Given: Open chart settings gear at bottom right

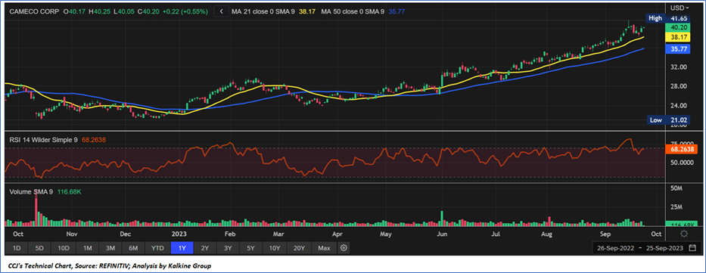Looking at the screenshot, I should 683,234.
